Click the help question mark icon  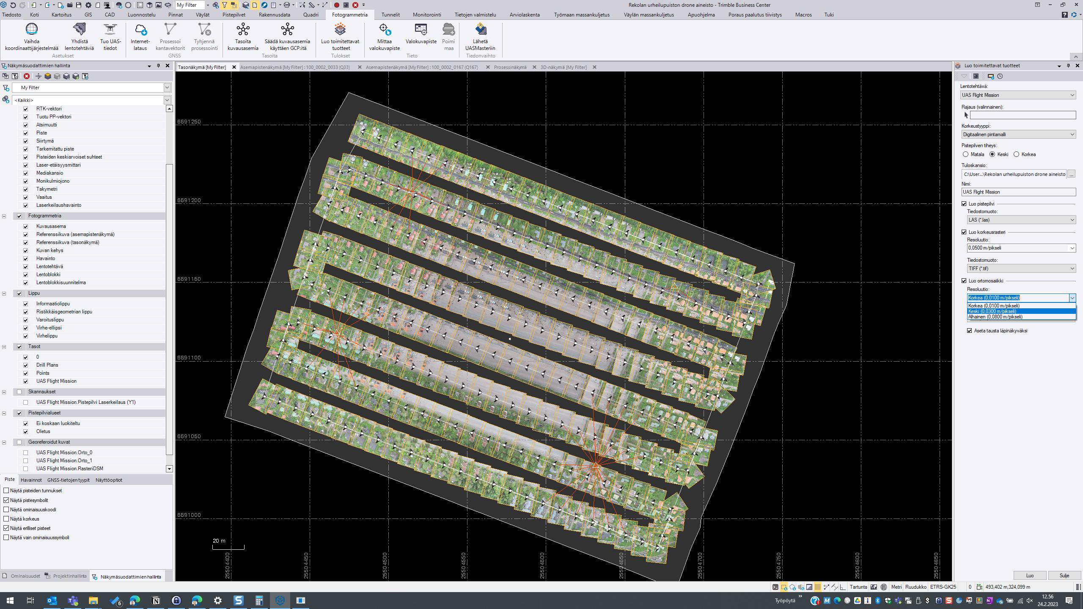tap(1065, 15)
